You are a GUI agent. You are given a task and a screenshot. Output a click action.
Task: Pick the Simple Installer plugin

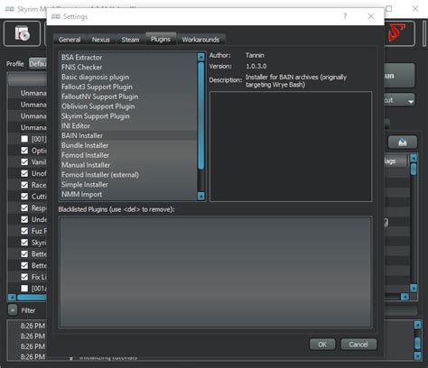(x=129, y=185)
